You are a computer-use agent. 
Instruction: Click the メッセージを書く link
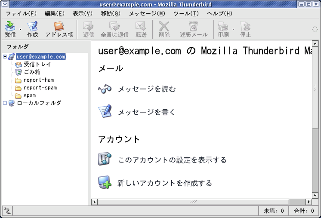(x=147, y=112)
